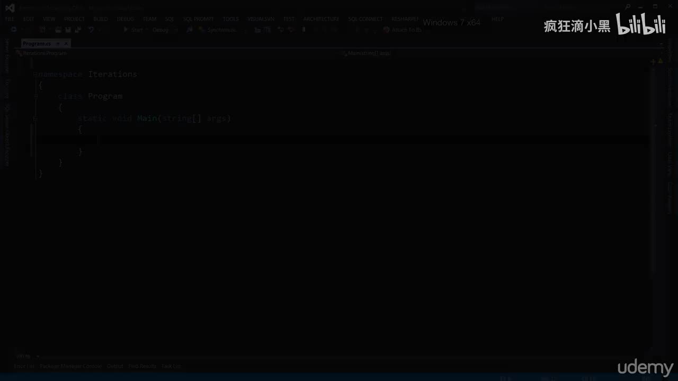Click the args parameter in the code

(217, 119)
